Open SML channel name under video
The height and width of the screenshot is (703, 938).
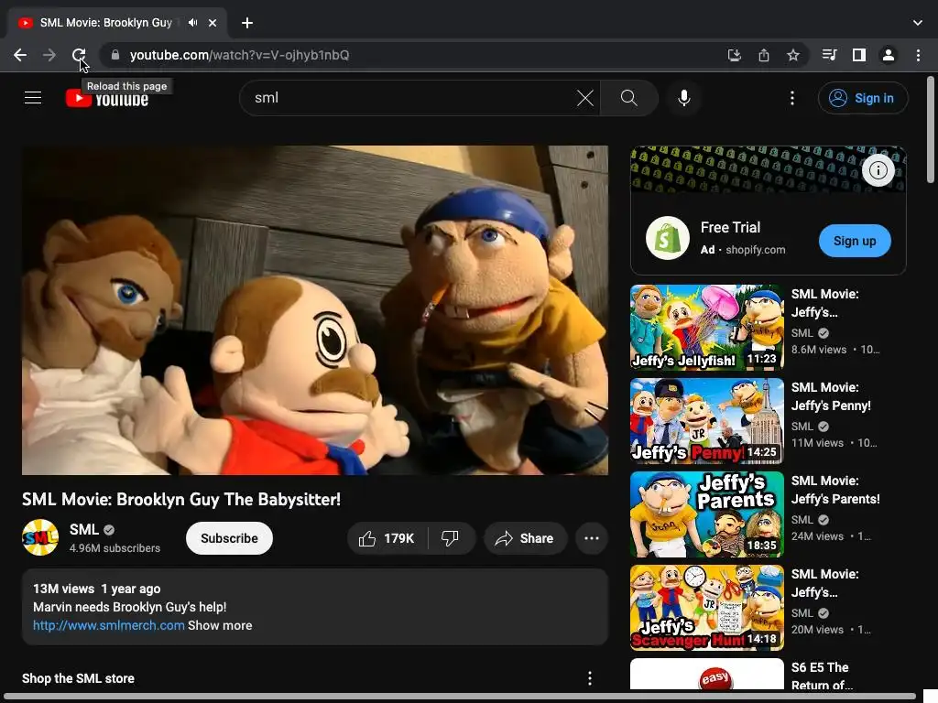(x=84, y=530)
